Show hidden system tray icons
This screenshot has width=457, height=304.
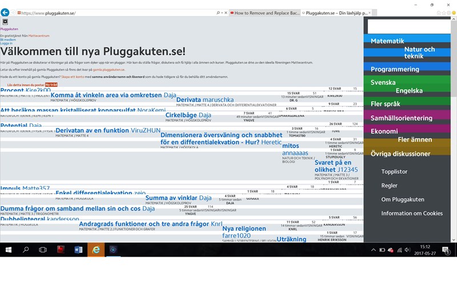pyautogui.click(x=373, y=250)
